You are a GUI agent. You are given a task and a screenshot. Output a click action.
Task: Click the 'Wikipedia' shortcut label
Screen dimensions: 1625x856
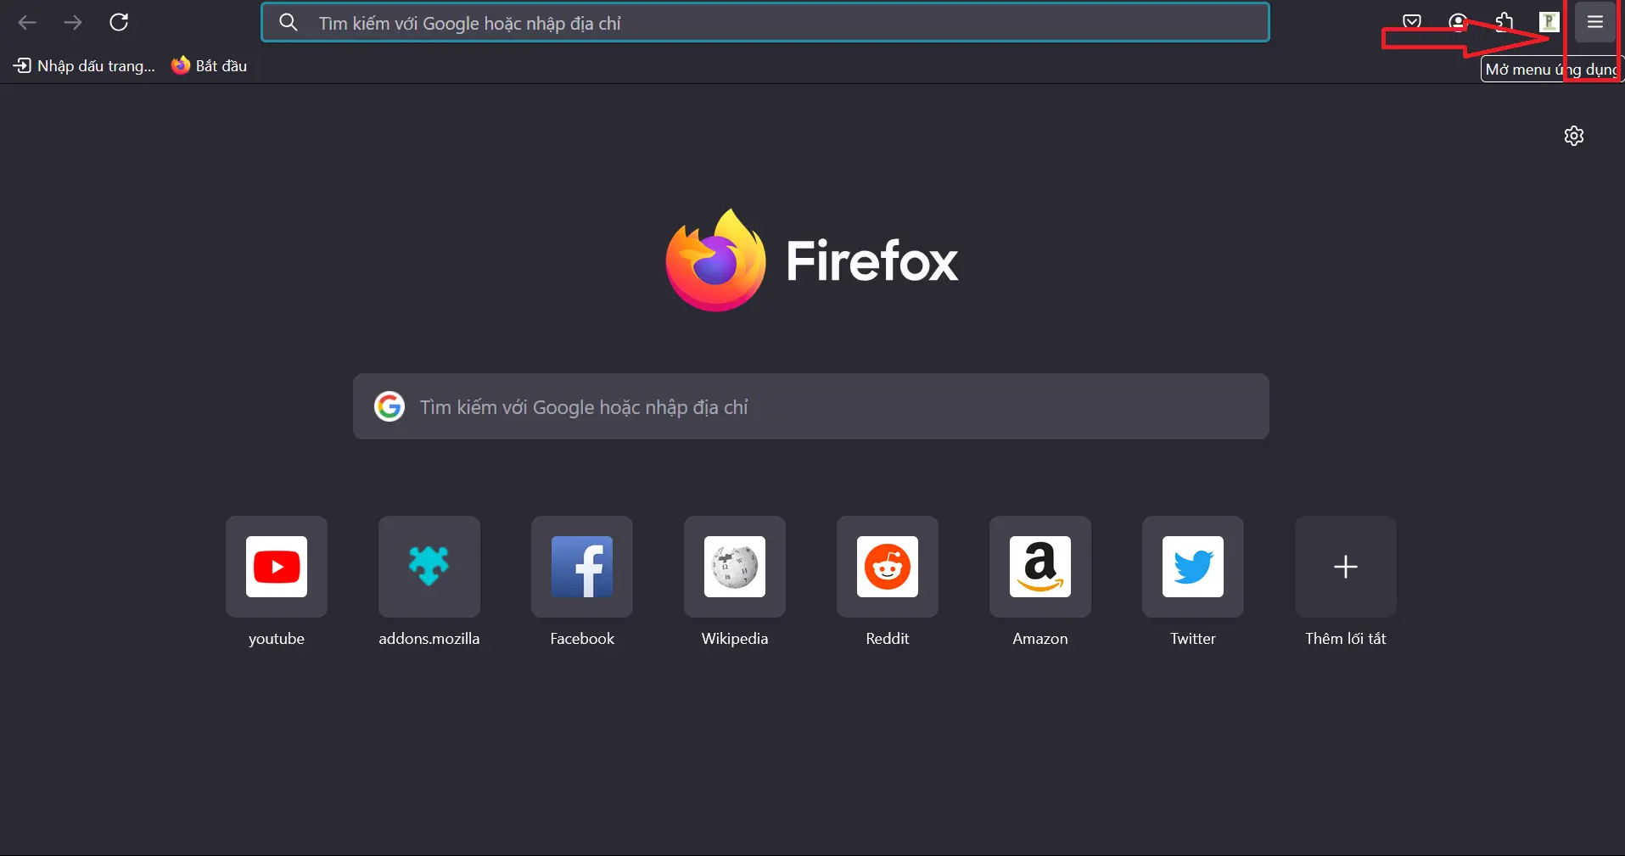click(x=735, y=639)
